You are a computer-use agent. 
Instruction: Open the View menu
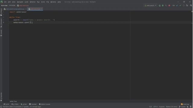(x=14, y=2)
